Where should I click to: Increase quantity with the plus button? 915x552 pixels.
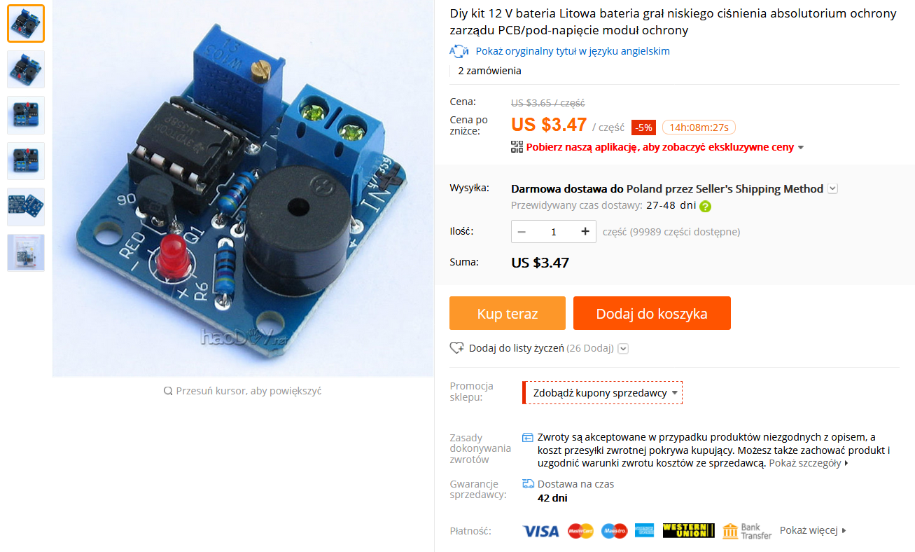click(585, 232)
